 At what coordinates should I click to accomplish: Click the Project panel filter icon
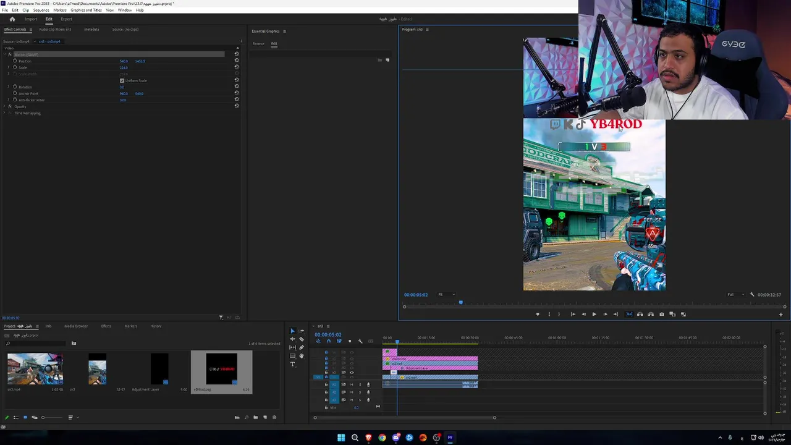(74, 344)
